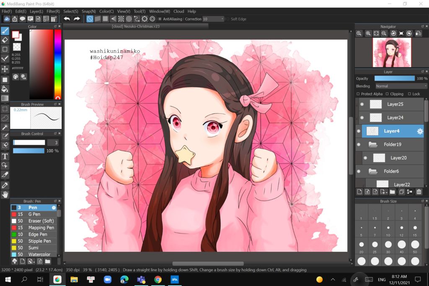Viewport: 429px width, 286px height.
Task: Enable the grid snap guide
Action: click(105, 19)
